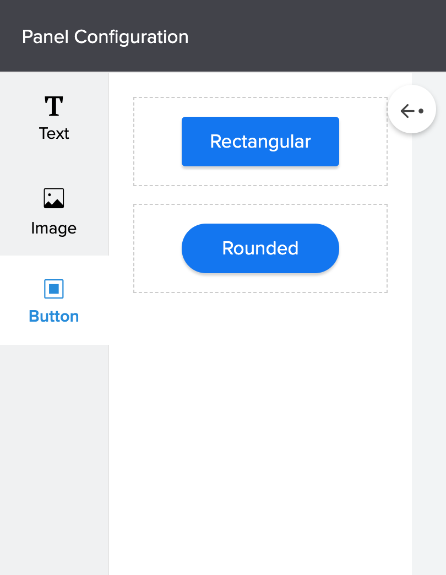Click the dark header bar
446x575 pixels.
point(319,36)
